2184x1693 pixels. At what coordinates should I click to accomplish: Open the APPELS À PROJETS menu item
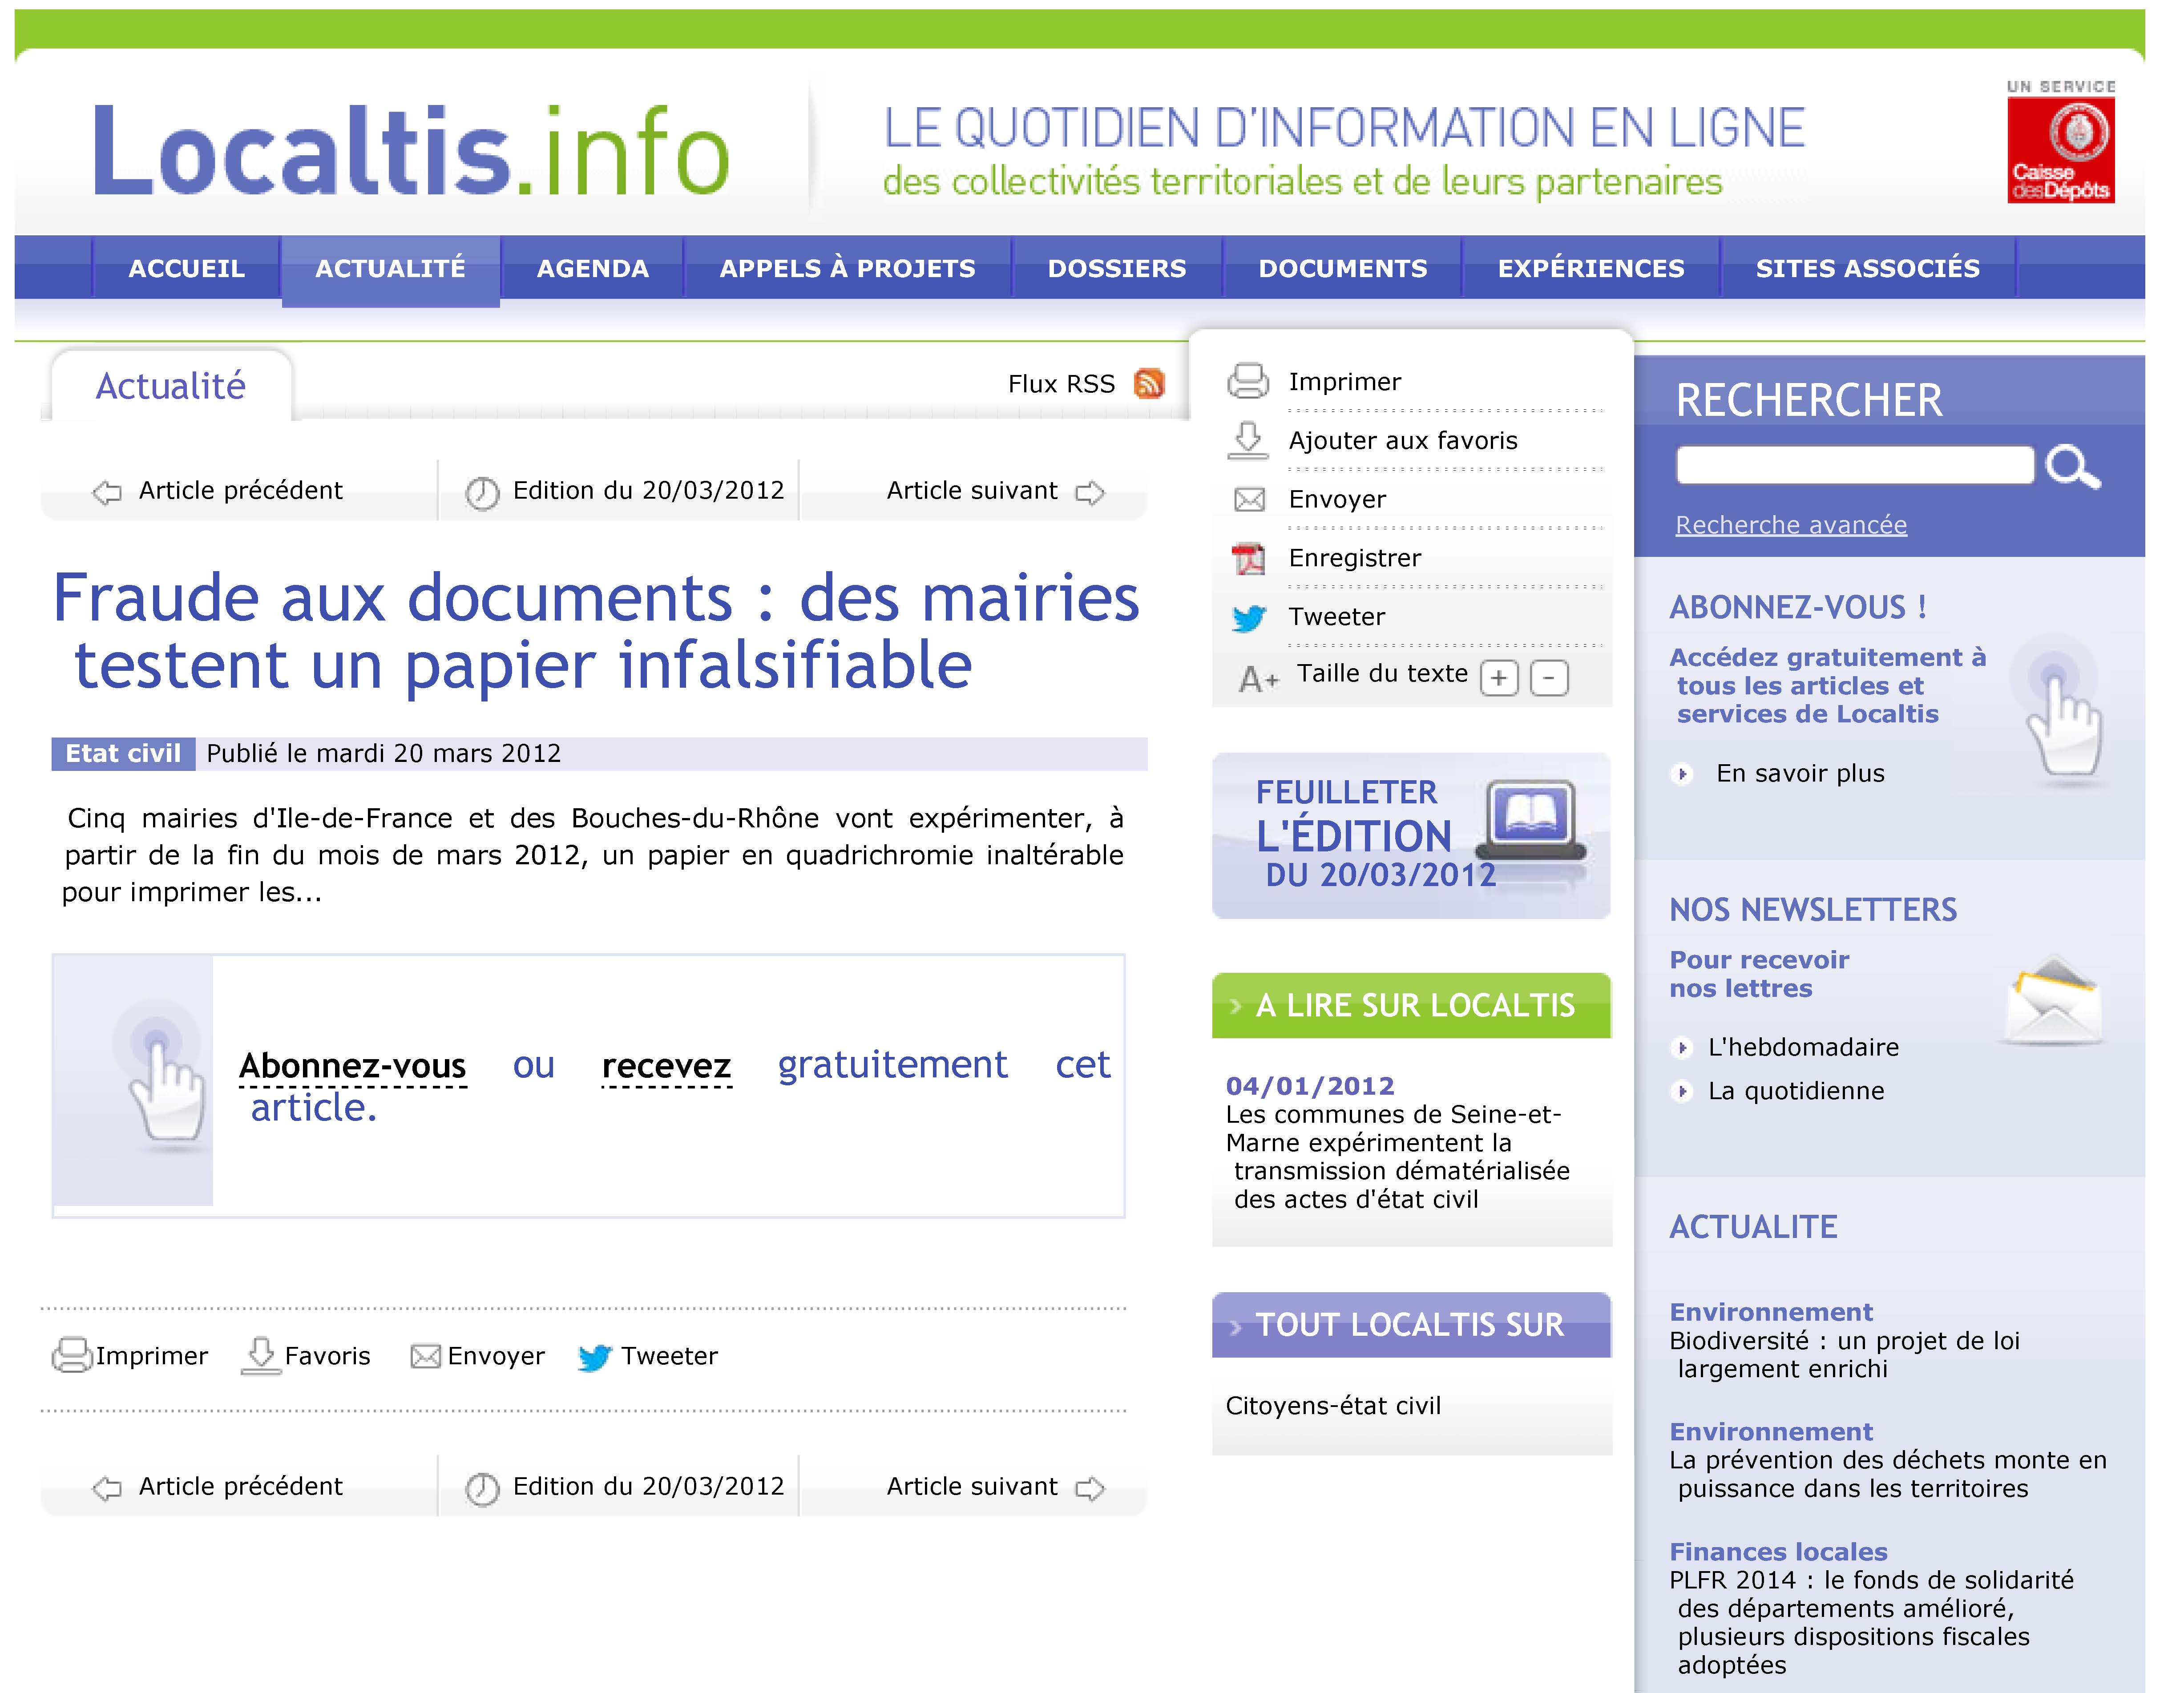pos(848,268)
